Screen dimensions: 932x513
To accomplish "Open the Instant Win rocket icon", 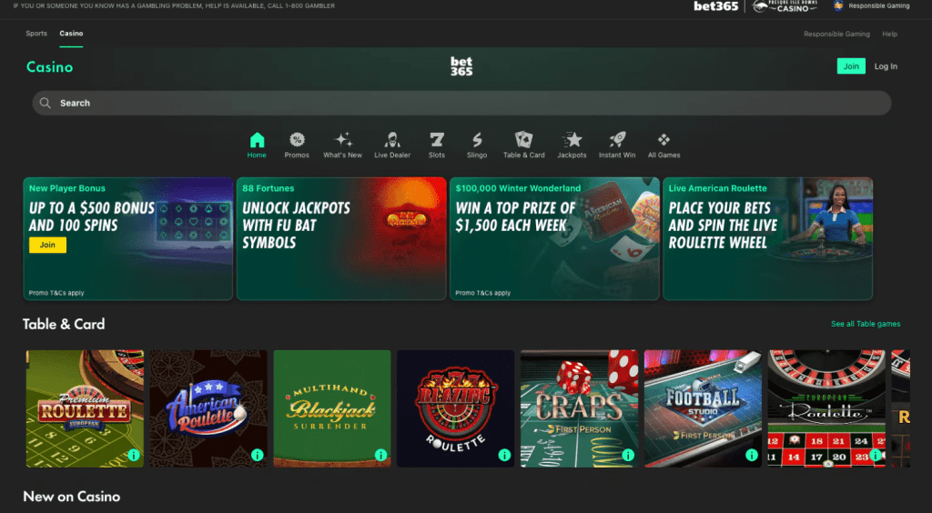I will (x=617, y=140).
